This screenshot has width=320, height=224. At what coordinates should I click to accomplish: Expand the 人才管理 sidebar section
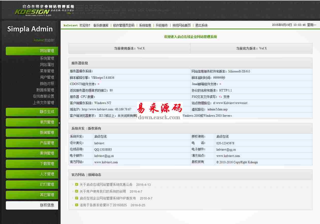32,174
